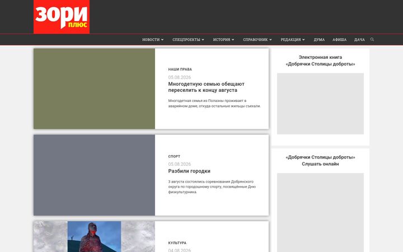403x252 pixels.
Task: Expand the Справочник menu chevron
Action: (270, 40)
